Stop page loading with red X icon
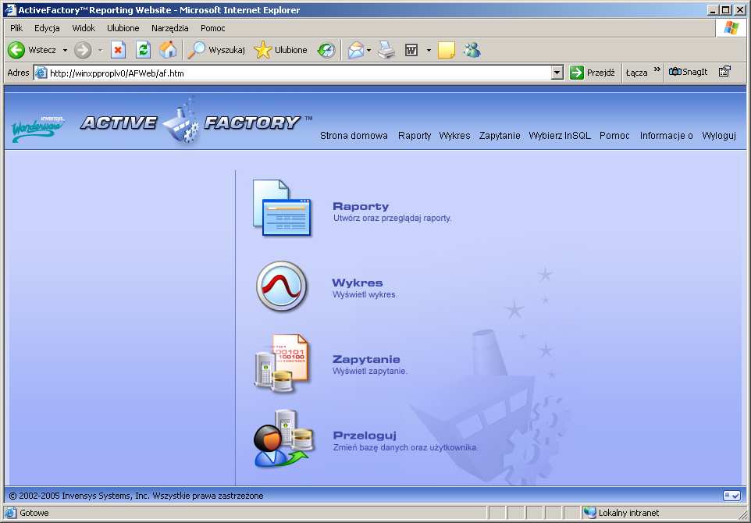The width and height of the screenshot is (751, 523). point(119,50)
